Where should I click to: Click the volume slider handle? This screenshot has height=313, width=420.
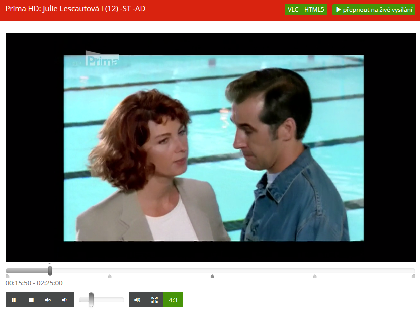click(91, 299)
